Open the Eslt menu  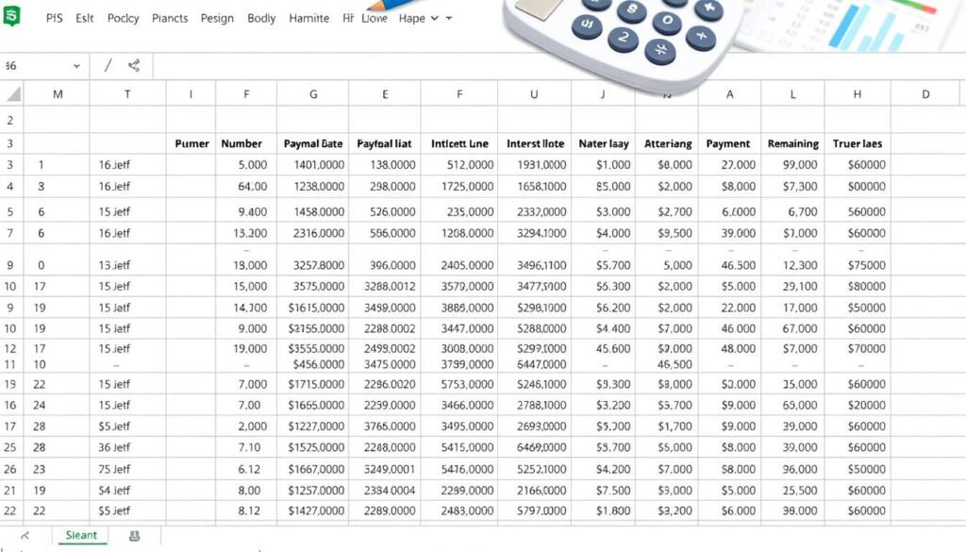click(x=84, y=18)
